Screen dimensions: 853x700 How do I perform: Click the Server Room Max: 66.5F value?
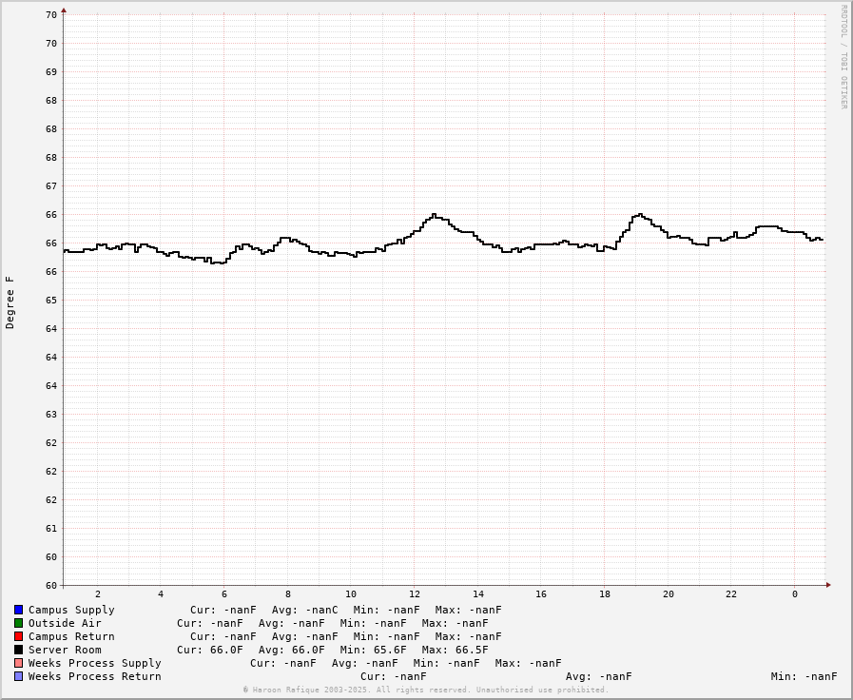(455, 650)
